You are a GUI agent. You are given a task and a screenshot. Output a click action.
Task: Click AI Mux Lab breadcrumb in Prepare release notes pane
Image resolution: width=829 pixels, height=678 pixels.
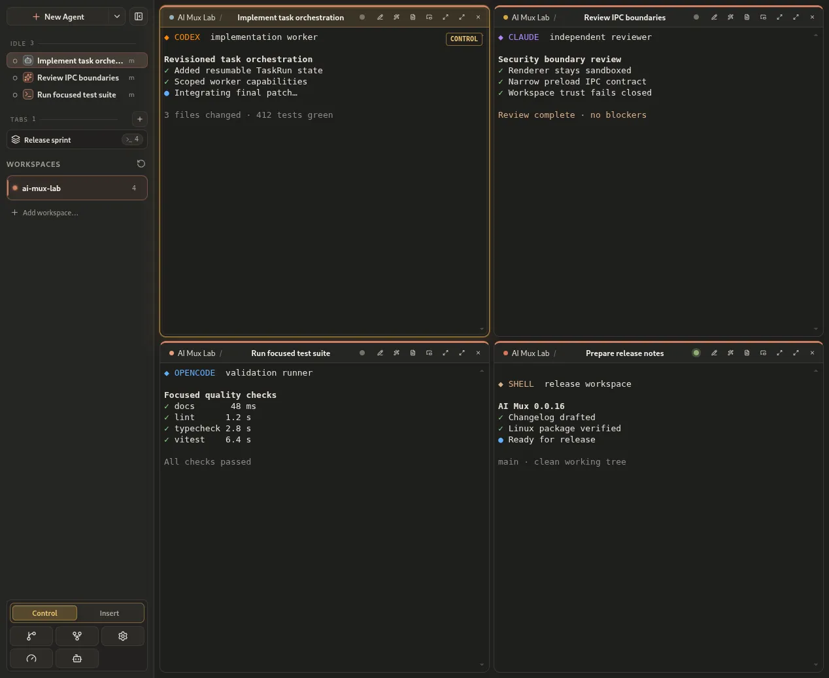pos(530,353)
